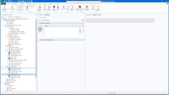
Task: Click the Active selection toggle button
Action: (40, 29)
